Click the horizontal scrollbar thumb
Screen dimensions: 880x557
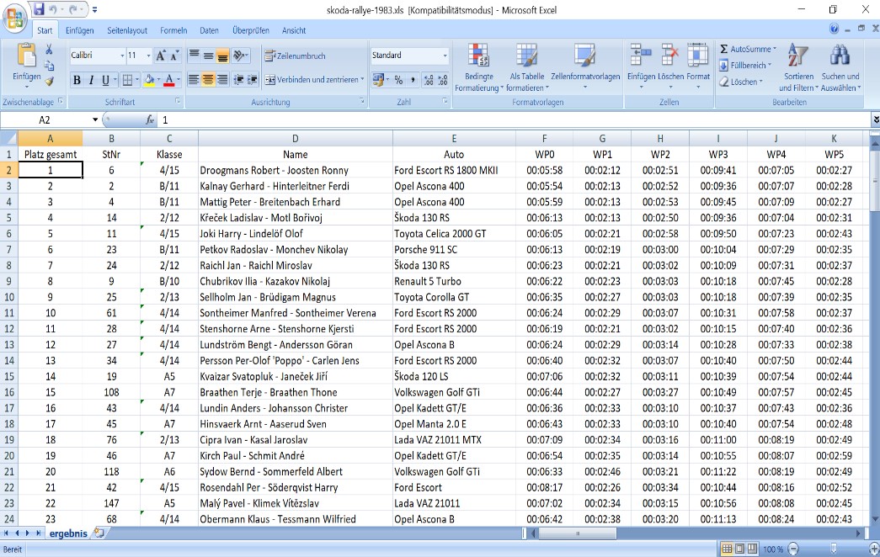tap(577, 533)
